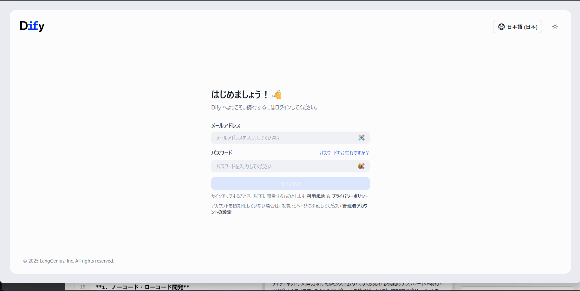Open the パスワードをお忘れですか？ link
Screen dimensions: 580x291
[x=344, y=153]
